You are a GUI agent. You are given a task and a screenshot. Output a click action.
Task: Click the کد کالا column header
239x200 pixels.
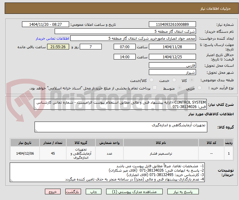pyautogui.click(x=211, y=143)
